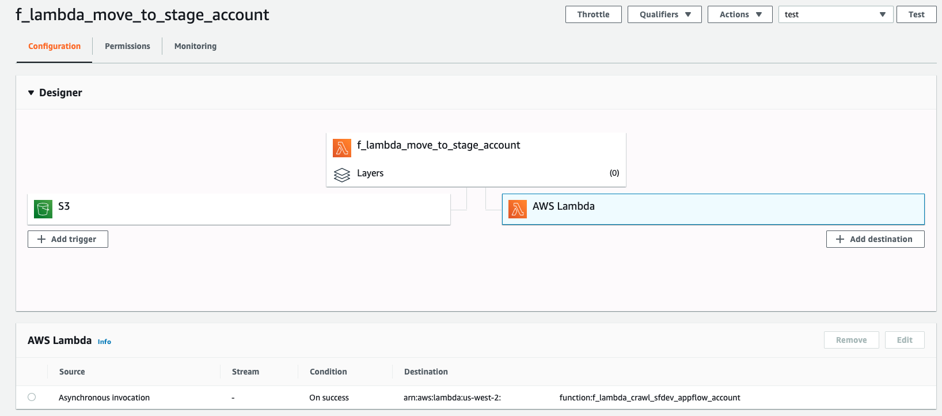Click the Destination column header
This screenshot has height=416, width=942.
point(426,372)
